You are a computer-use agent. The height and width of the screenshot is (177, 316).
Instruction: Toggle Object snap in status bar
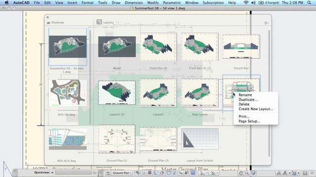(x=168, y=173)
